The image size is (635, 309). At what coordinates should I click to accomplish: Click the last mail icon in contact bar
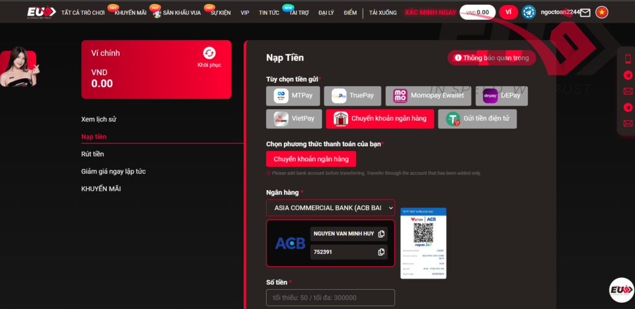click(628, 123)
